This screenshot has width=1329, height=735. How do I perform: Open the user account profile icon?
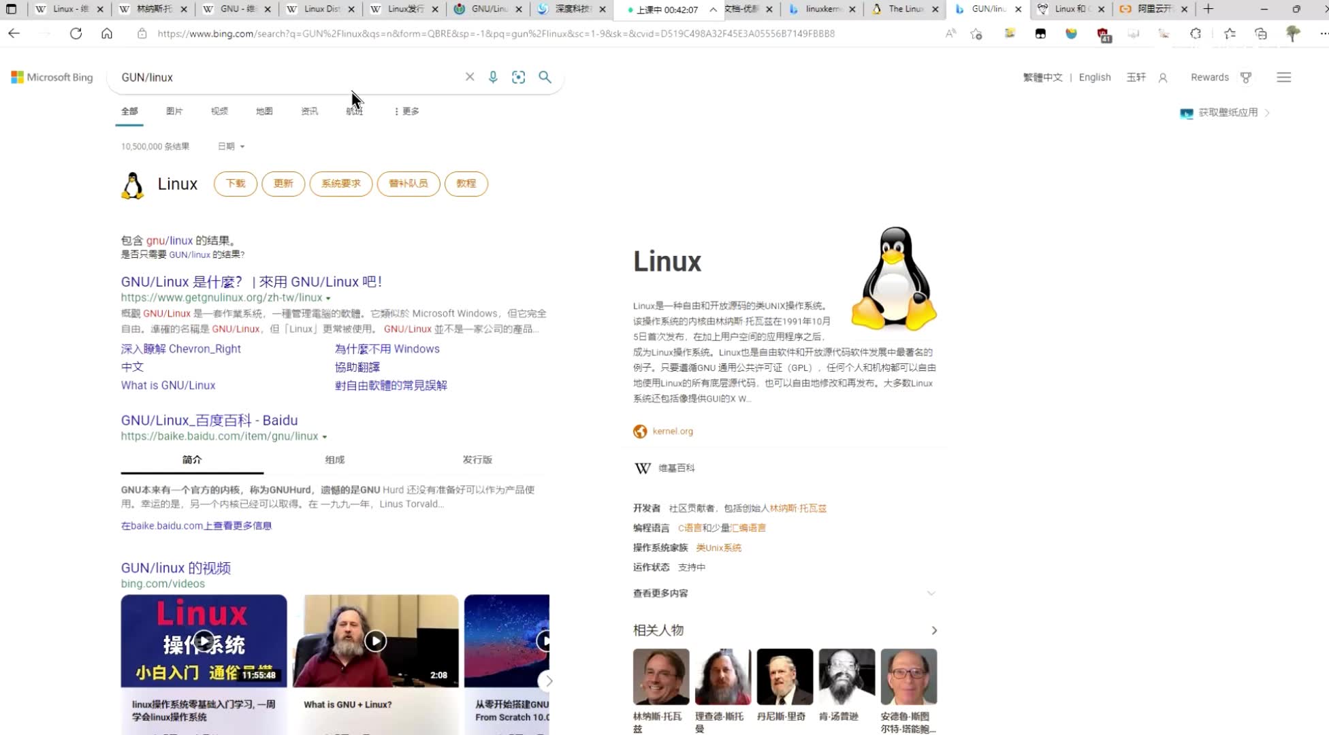pos(1163,78)
